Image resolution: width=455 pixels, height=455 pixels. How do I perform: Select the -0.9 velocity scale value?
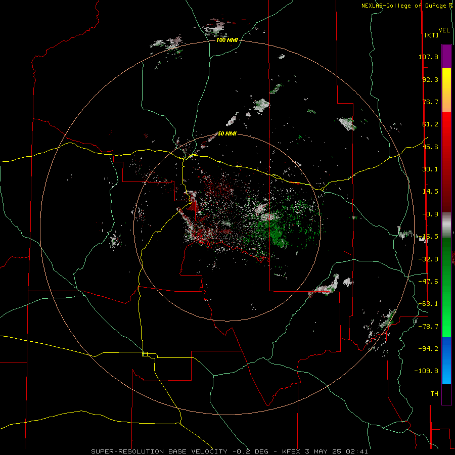[430, 214]
